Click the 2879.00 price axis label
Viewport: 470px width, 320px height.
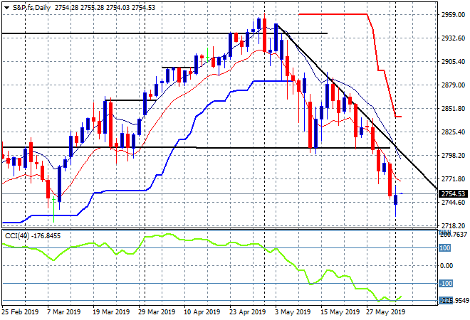click(453, 85)
